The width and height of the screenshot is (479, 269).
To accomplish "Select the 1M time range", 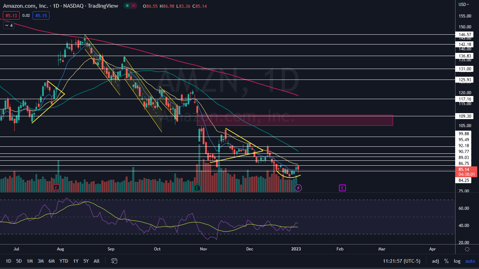I will point(30,261).
